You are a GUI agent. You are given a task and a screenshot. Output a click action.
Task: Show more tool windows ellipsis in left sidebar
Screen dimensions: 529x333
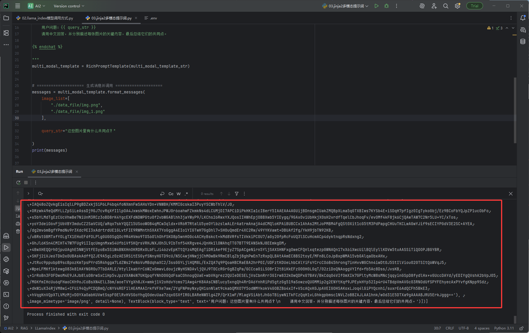[6, 45]
